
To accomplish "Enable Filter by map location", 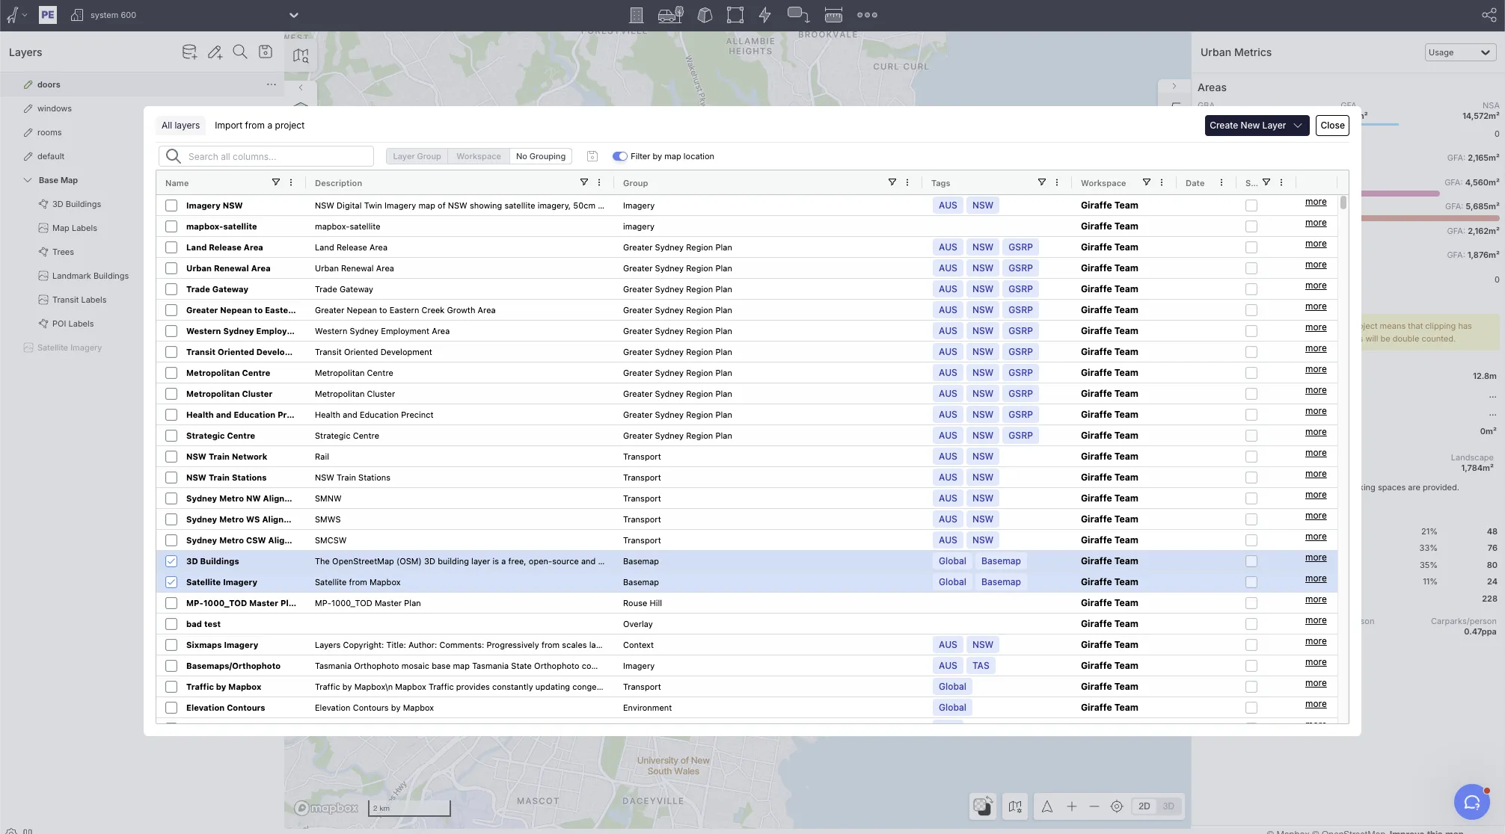I will point(619,156).
